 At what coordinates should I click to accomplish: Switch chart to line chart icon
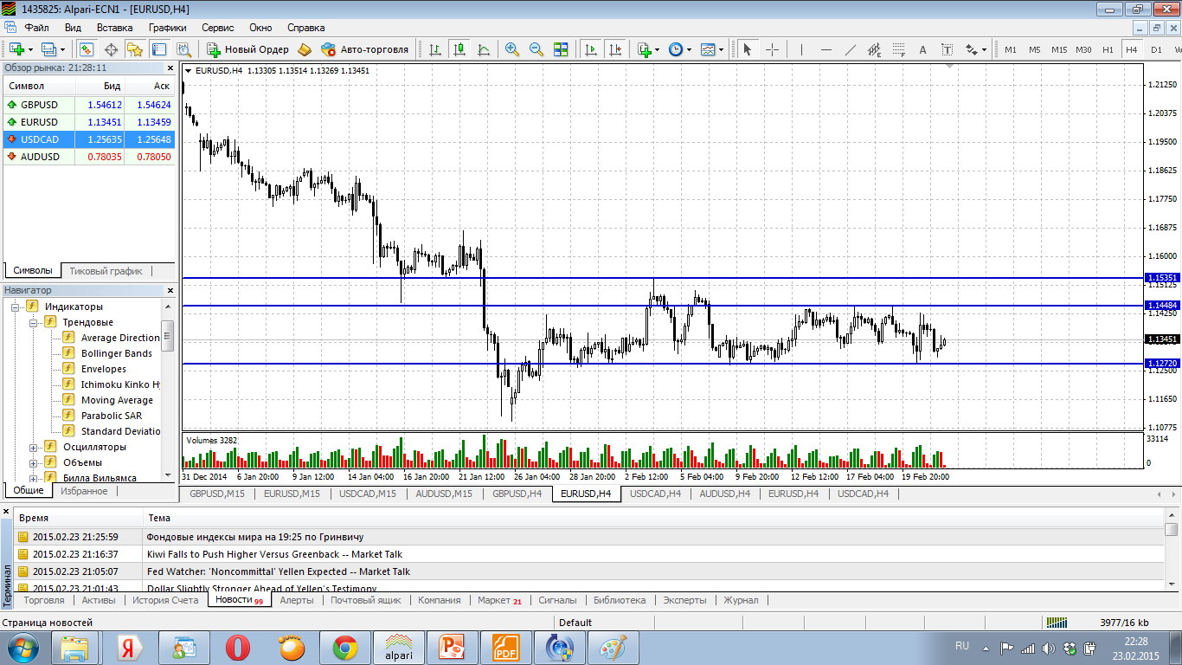(484, 49)
